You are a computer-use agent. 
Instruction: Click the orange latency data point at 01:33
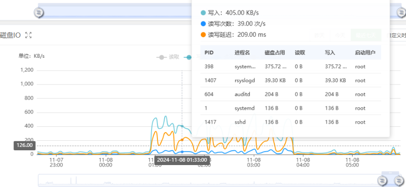click(x=182, y=140)
